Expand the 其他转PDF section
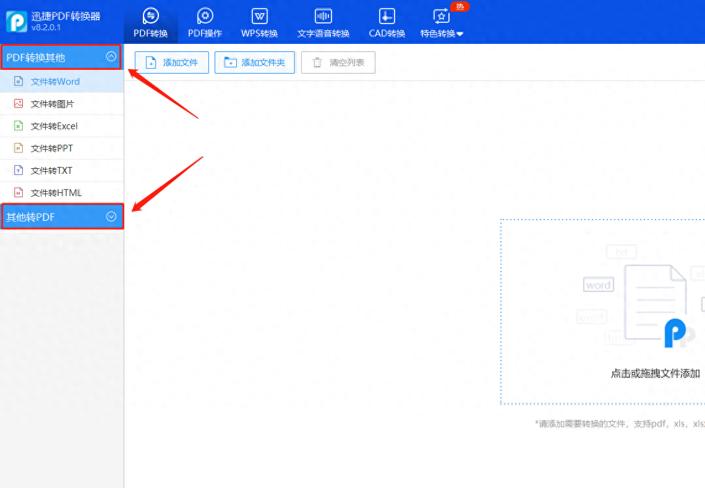The image size is (705, 488). tap(62, 217)
